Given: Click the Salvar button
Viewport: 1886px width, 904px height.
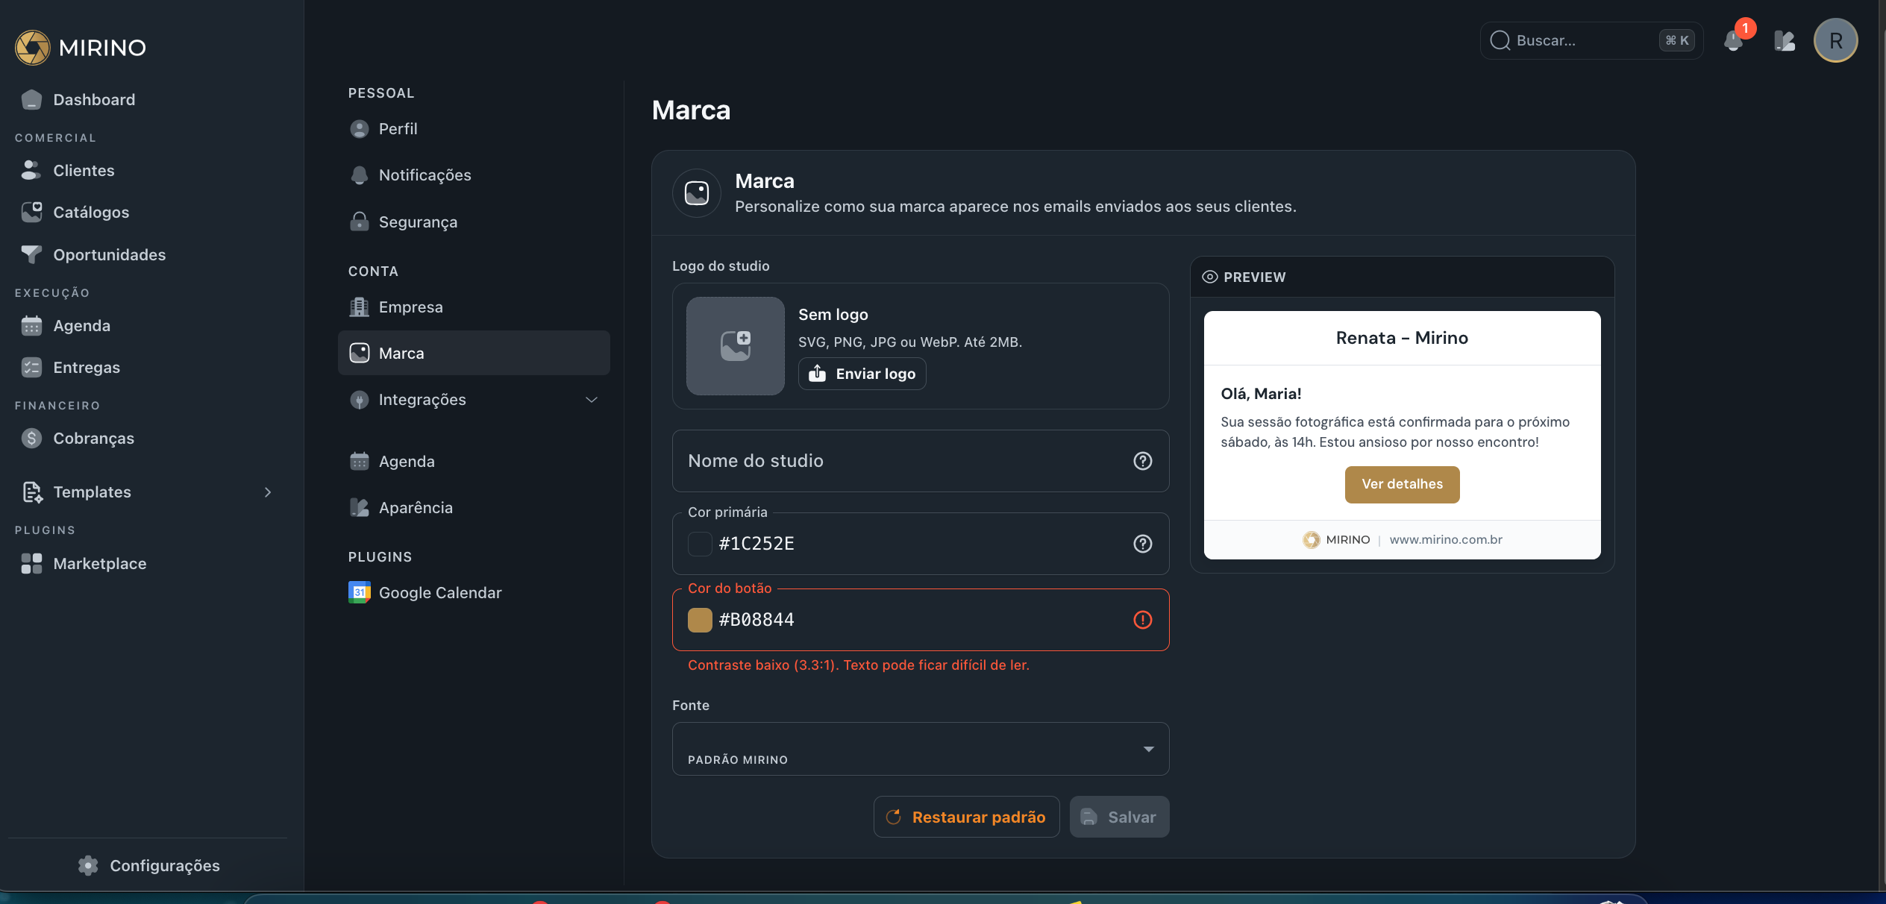Looking at the screenshot, I should (1120, 817).
